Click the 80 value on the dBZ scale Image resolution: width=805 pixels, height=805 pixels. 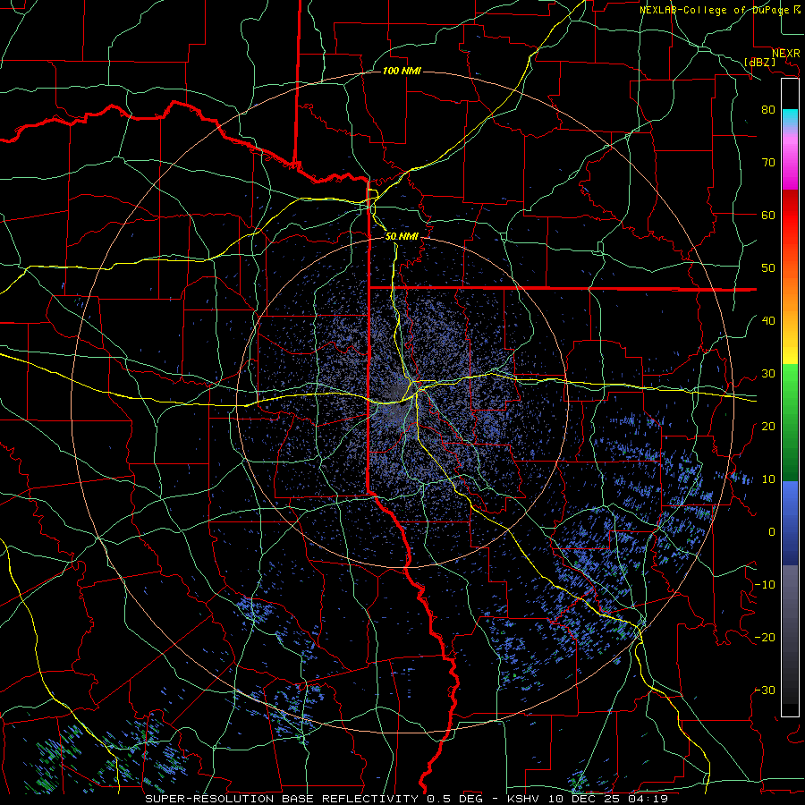[x=768, y=109]
